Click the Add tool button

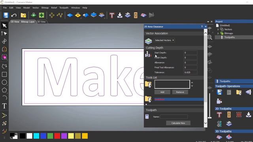(x=162, y=92)
